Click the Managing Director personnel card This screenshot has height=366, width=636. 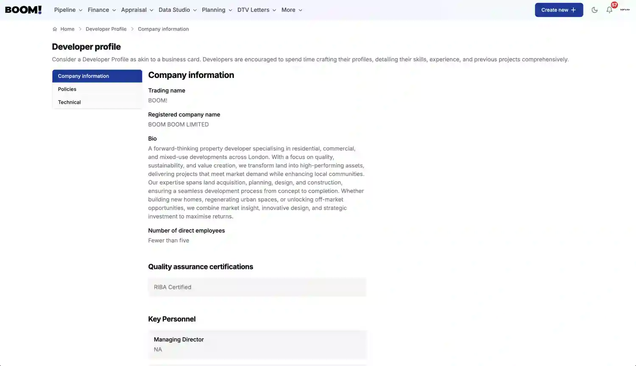[257, 344]
